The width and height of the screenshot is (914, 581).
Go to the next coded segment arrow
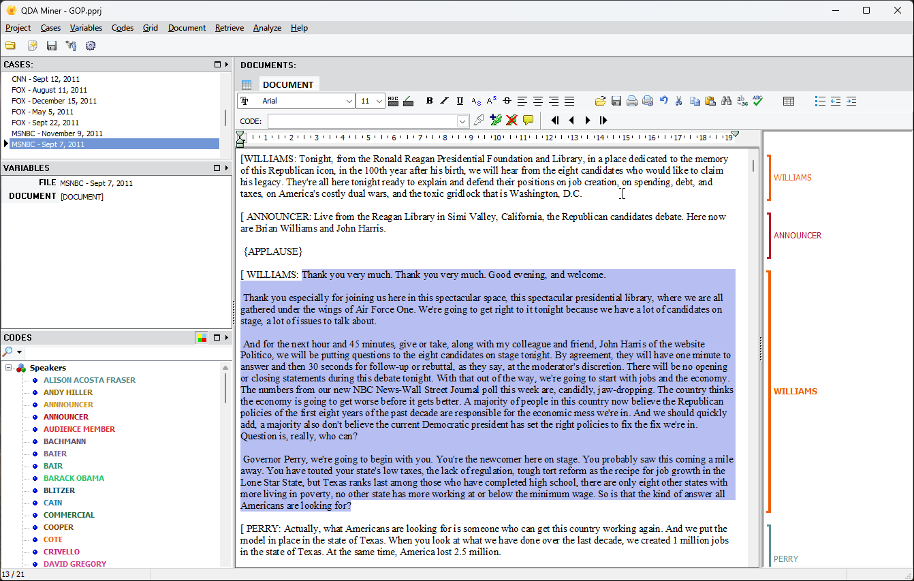coord(587,121)
